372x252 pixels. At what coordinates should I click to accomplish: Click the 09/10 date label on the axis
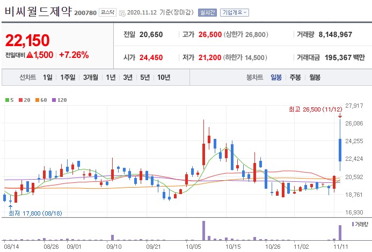(114, 247)
